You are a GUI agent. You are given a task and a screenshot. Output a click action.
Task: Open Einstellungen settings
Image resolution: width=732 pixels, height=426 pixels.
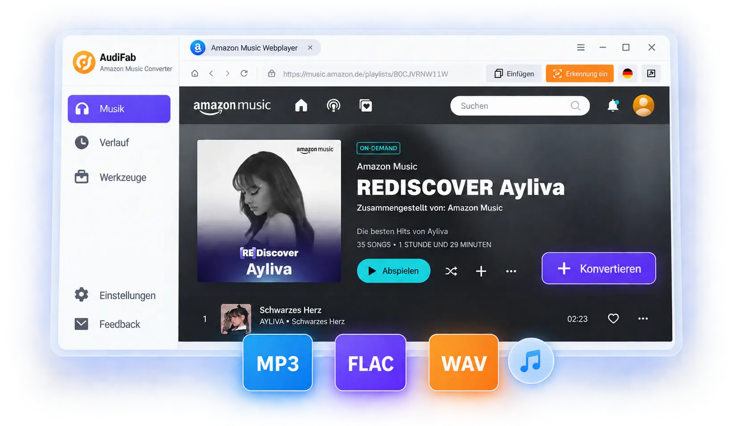point(115,295)
